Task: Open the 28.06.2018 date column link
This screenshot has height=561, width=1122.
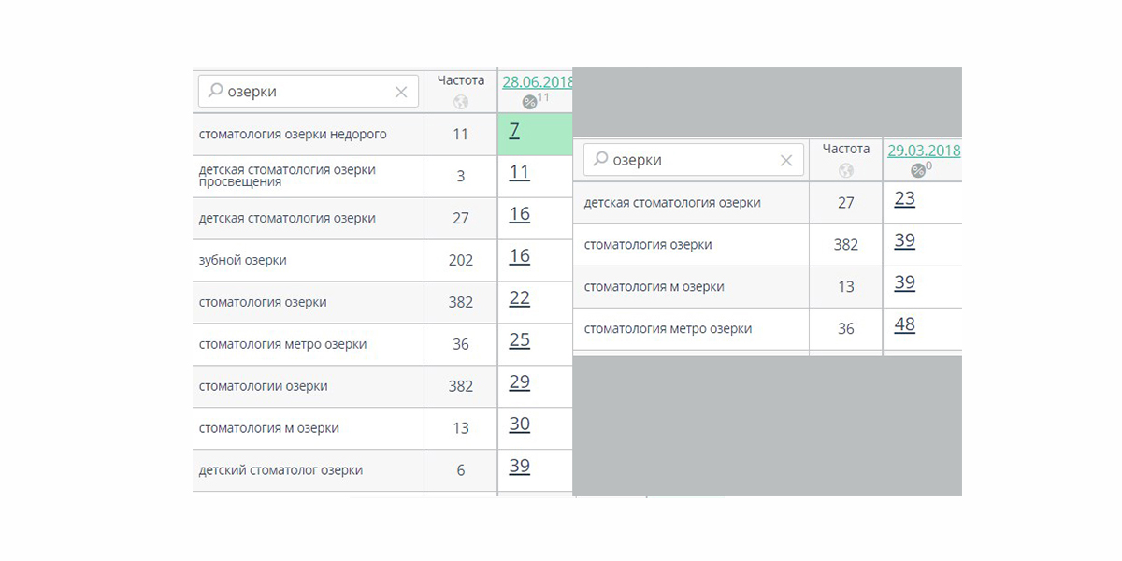Action: click(x=538, y=81)
